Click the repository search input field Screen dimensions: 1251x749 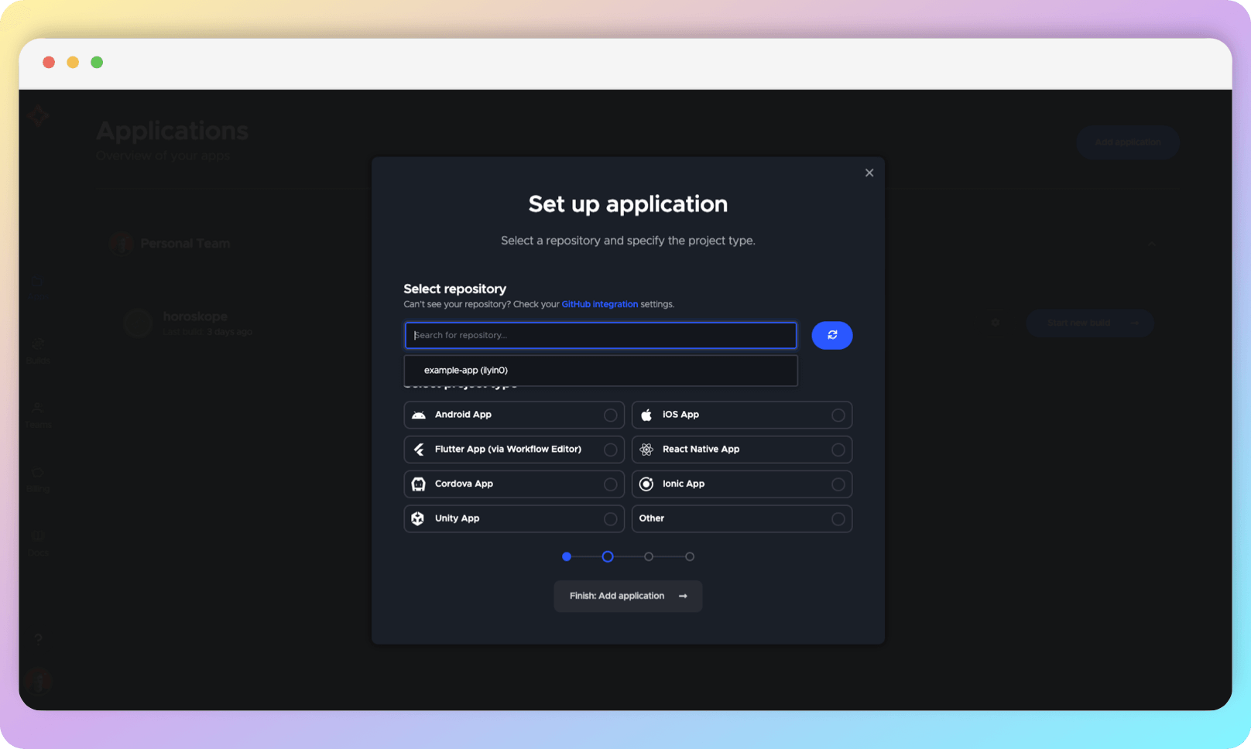(601, 335)
